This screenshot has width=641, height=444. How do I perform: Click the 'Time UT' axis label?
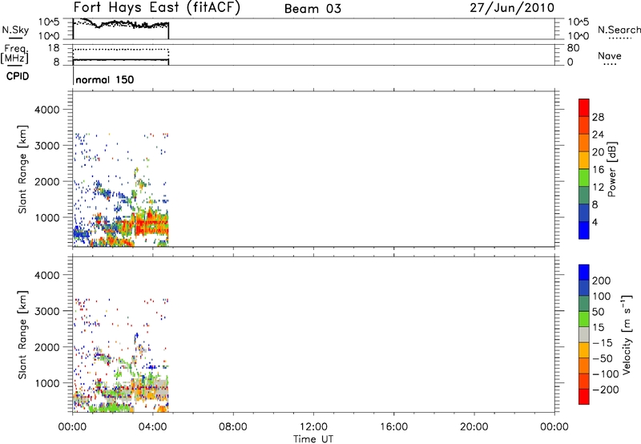point(313,438)
